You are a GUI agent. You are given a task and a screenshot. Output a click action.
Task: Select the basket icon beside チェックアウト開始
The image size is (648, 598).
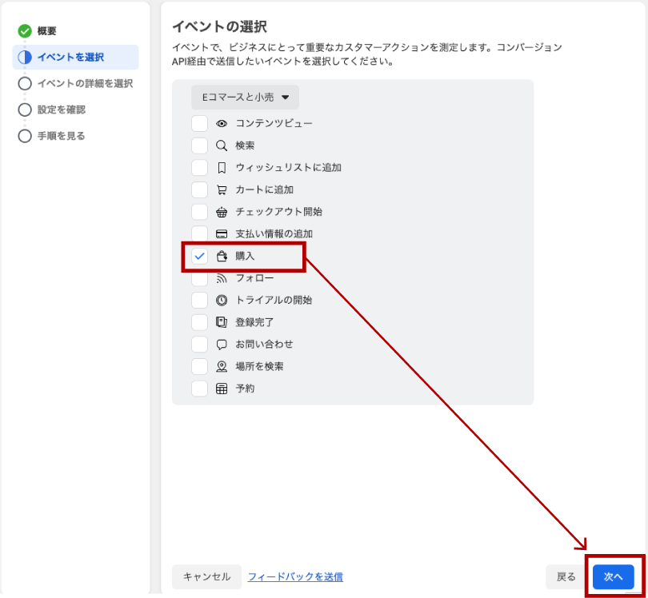click(222, 212)
